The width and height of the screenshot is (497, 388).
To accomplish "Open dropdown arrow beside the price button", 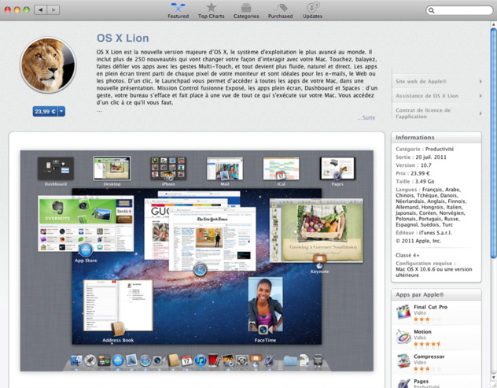I will click(61, 111).
